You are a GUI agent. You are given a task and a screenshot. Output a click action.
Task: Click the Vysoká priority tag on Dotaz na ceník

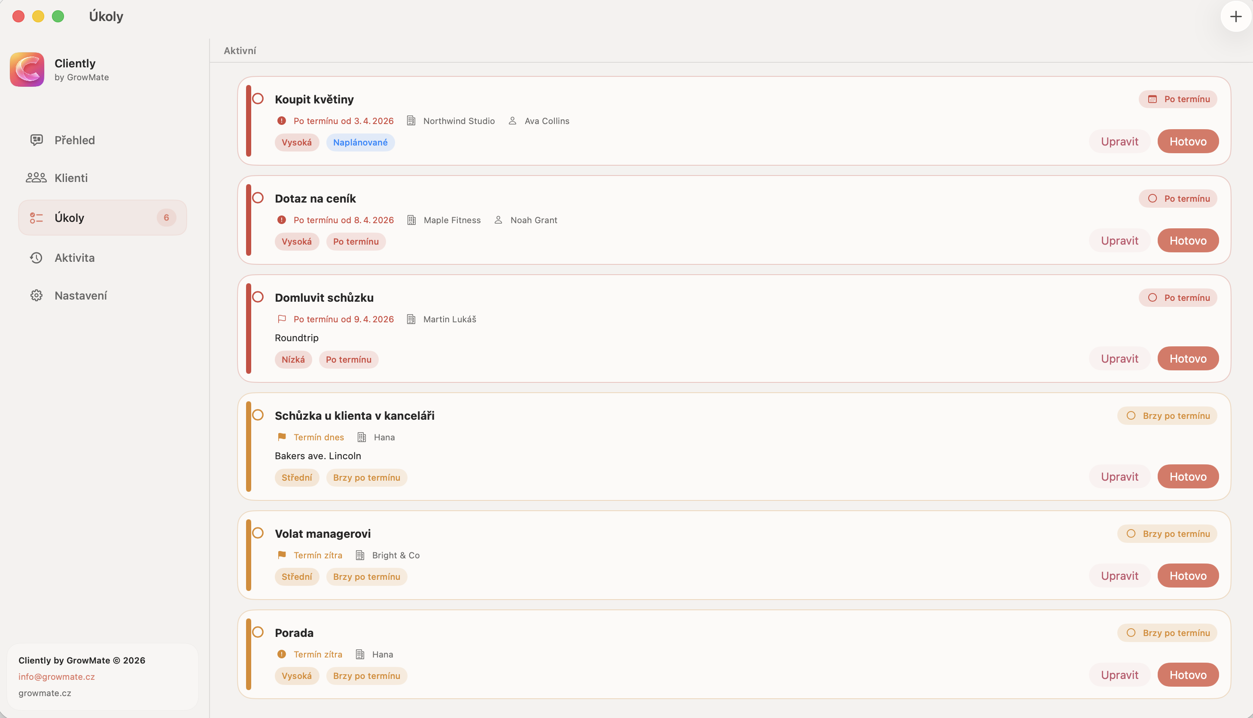296,242
